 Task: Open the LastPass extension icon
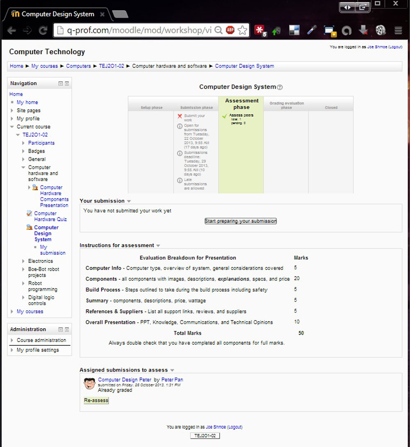[x=260, y=30]
